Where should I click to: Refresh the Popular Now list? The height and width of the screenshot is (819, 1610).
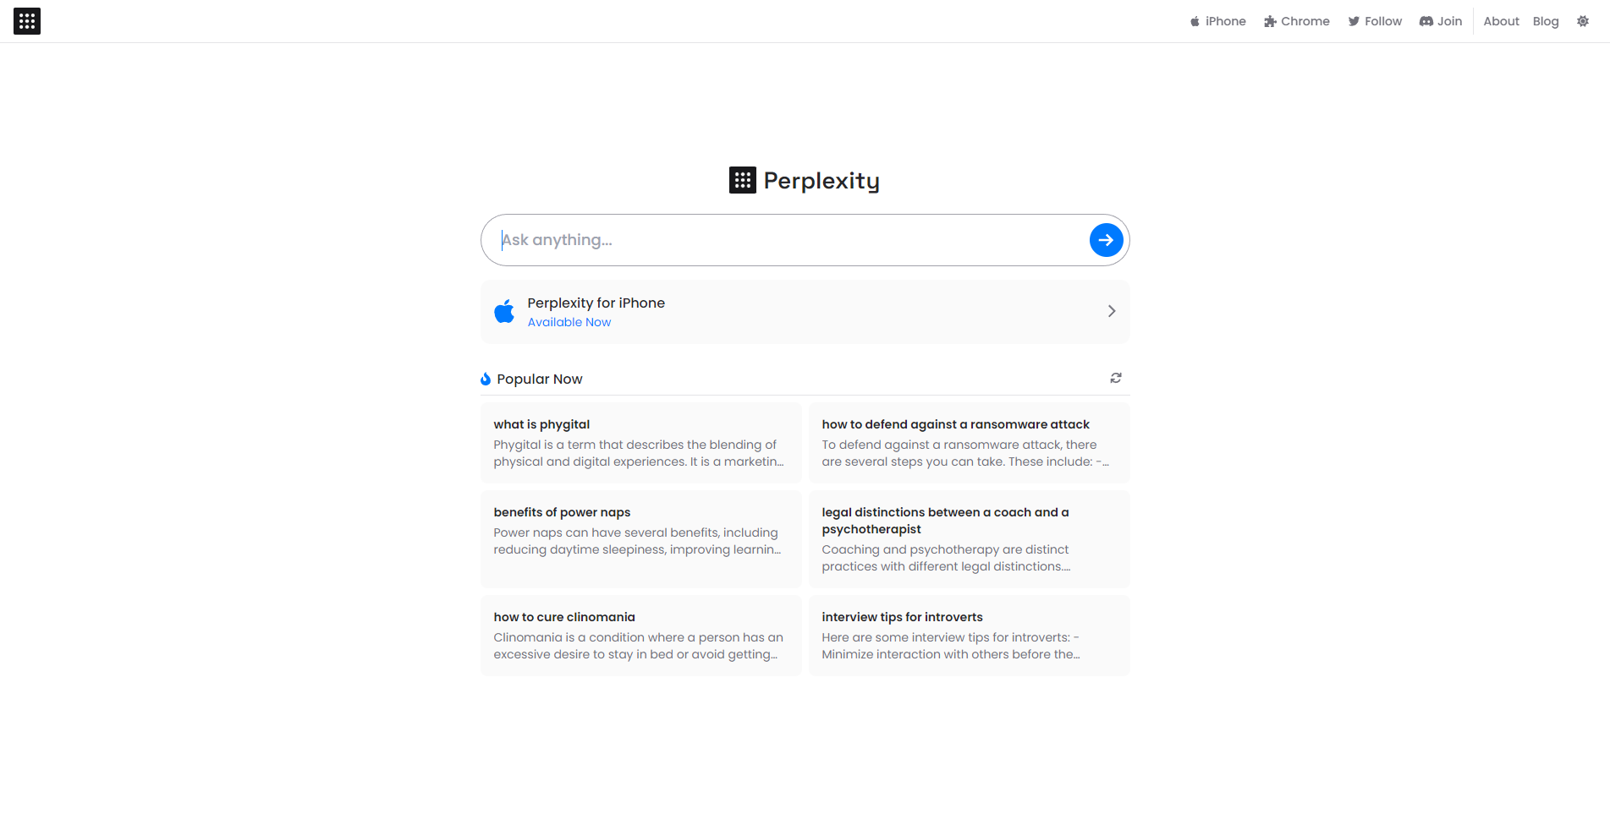tap(1116, 378)
